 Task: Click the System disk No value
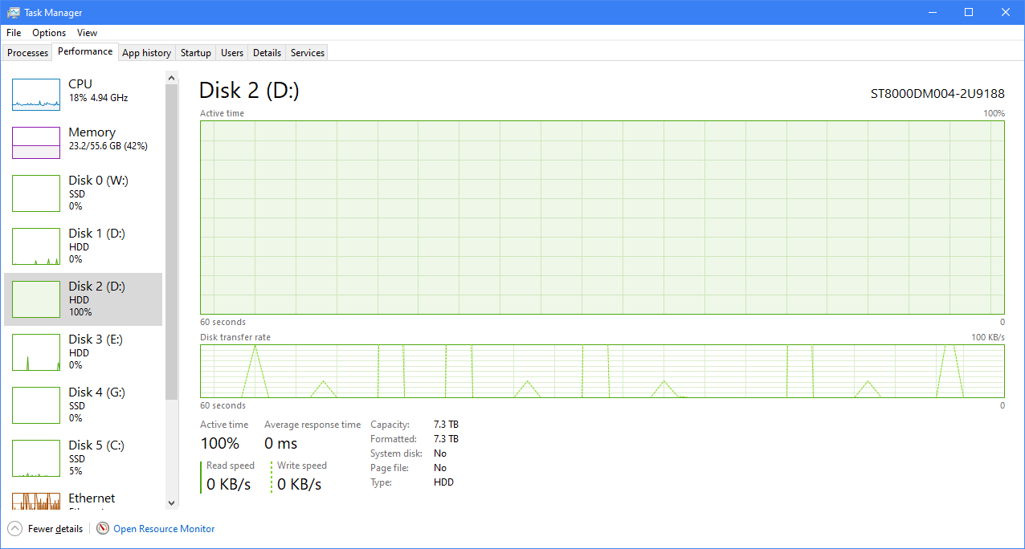[x=440, y=453]
